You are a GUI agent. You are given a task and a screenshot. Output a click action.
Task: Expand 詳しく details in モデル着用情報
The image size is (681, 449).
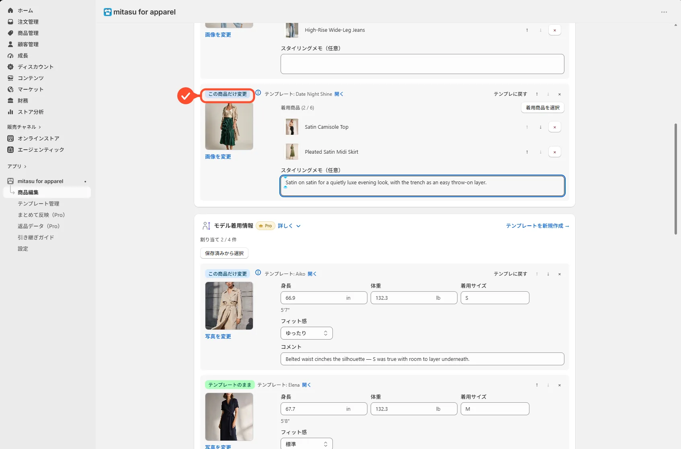[289, 226]
